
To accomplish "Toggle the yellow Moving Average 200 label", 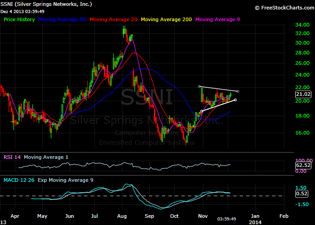I will click(167, 19).
